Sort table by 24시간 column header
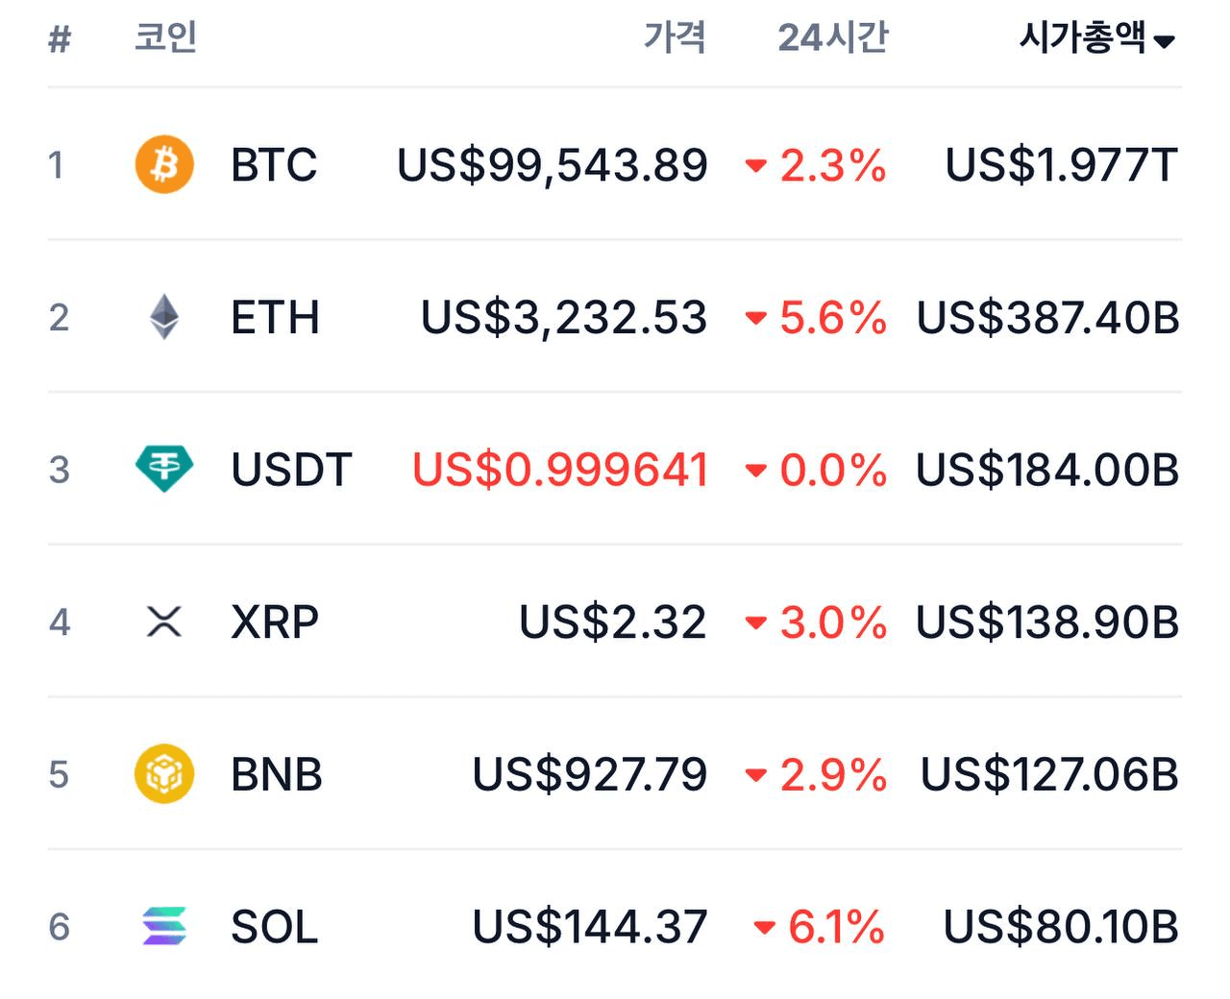The image size is (1230, 999). [x=832, y=38]
